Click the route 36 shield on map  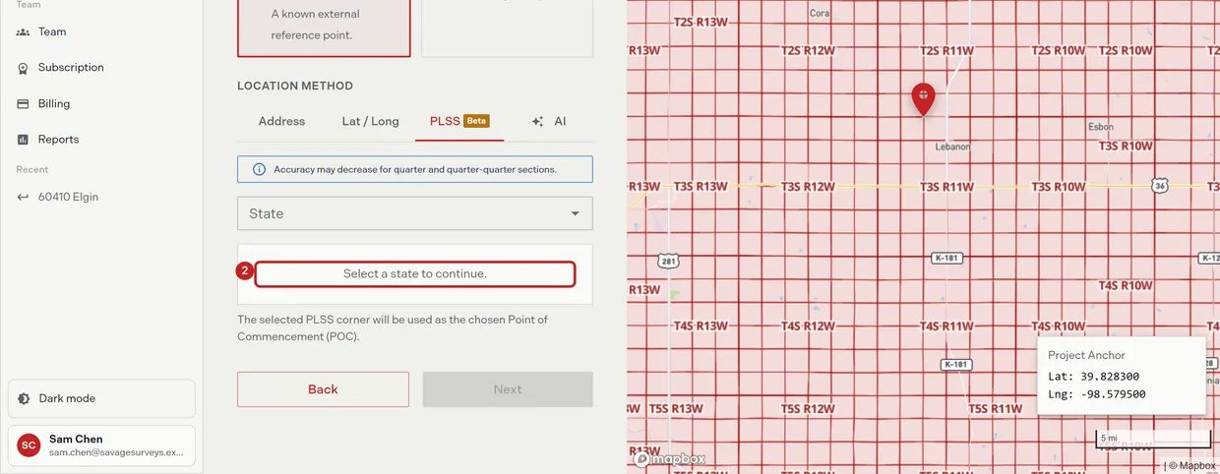(1161, 186)
